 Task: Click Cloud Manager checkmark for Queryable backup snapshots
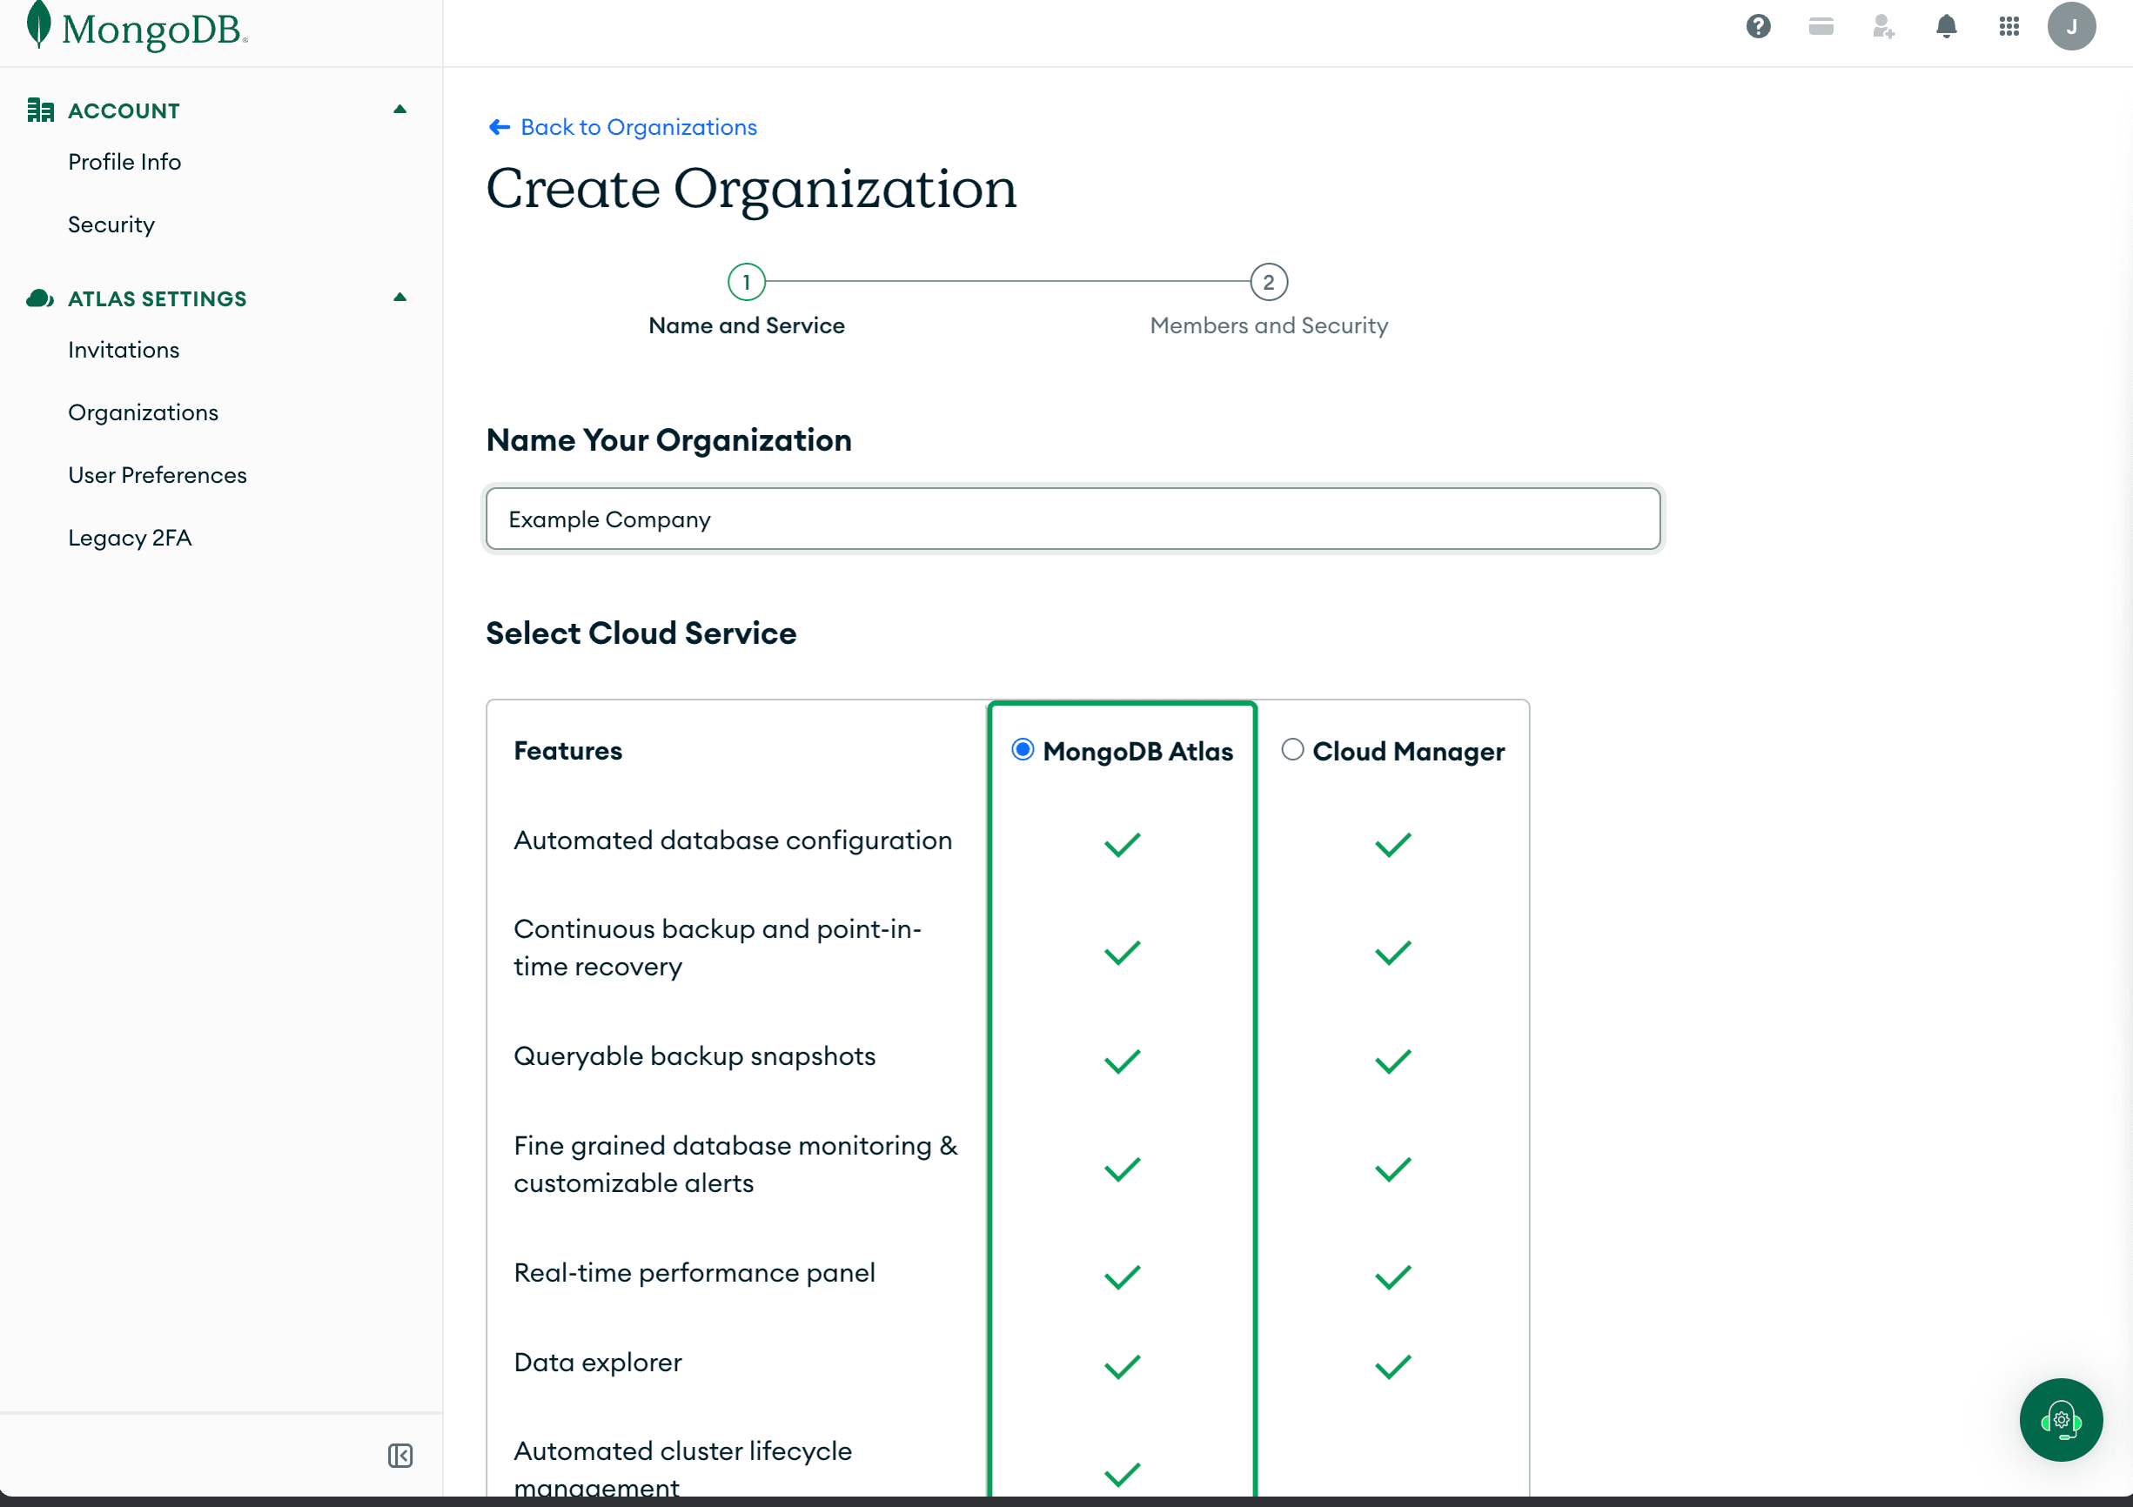pos(1392,1061)
